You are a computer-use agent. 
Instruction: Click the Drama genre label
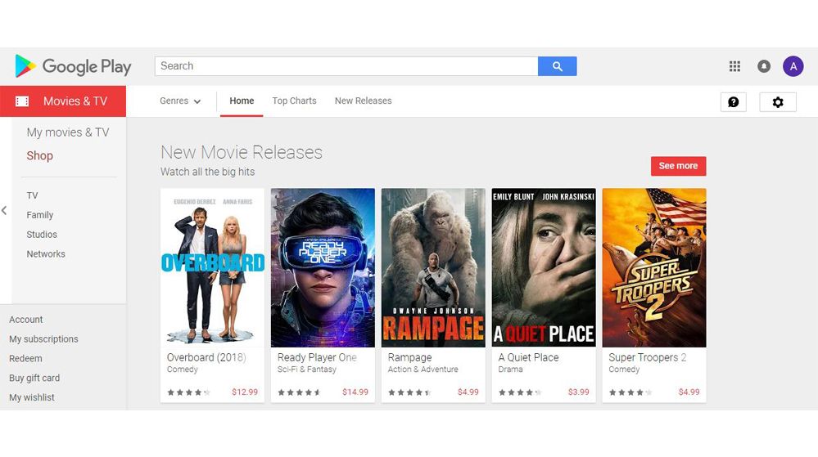pyautogui.click(x=510, y=370)
